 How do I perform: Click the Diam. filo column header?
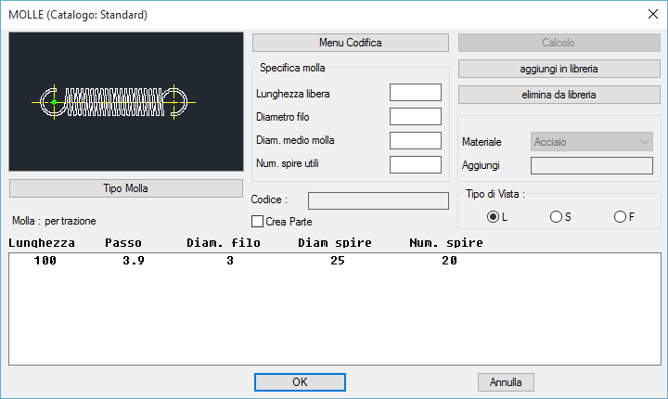(224, 243)
